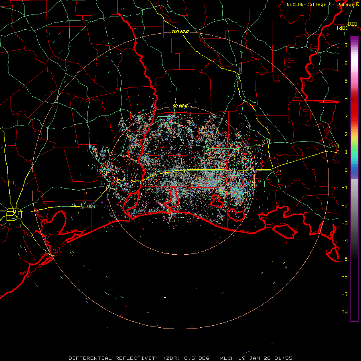361x361 pixels.
Task: Click the "6" value on the scale
Action: 346,63
